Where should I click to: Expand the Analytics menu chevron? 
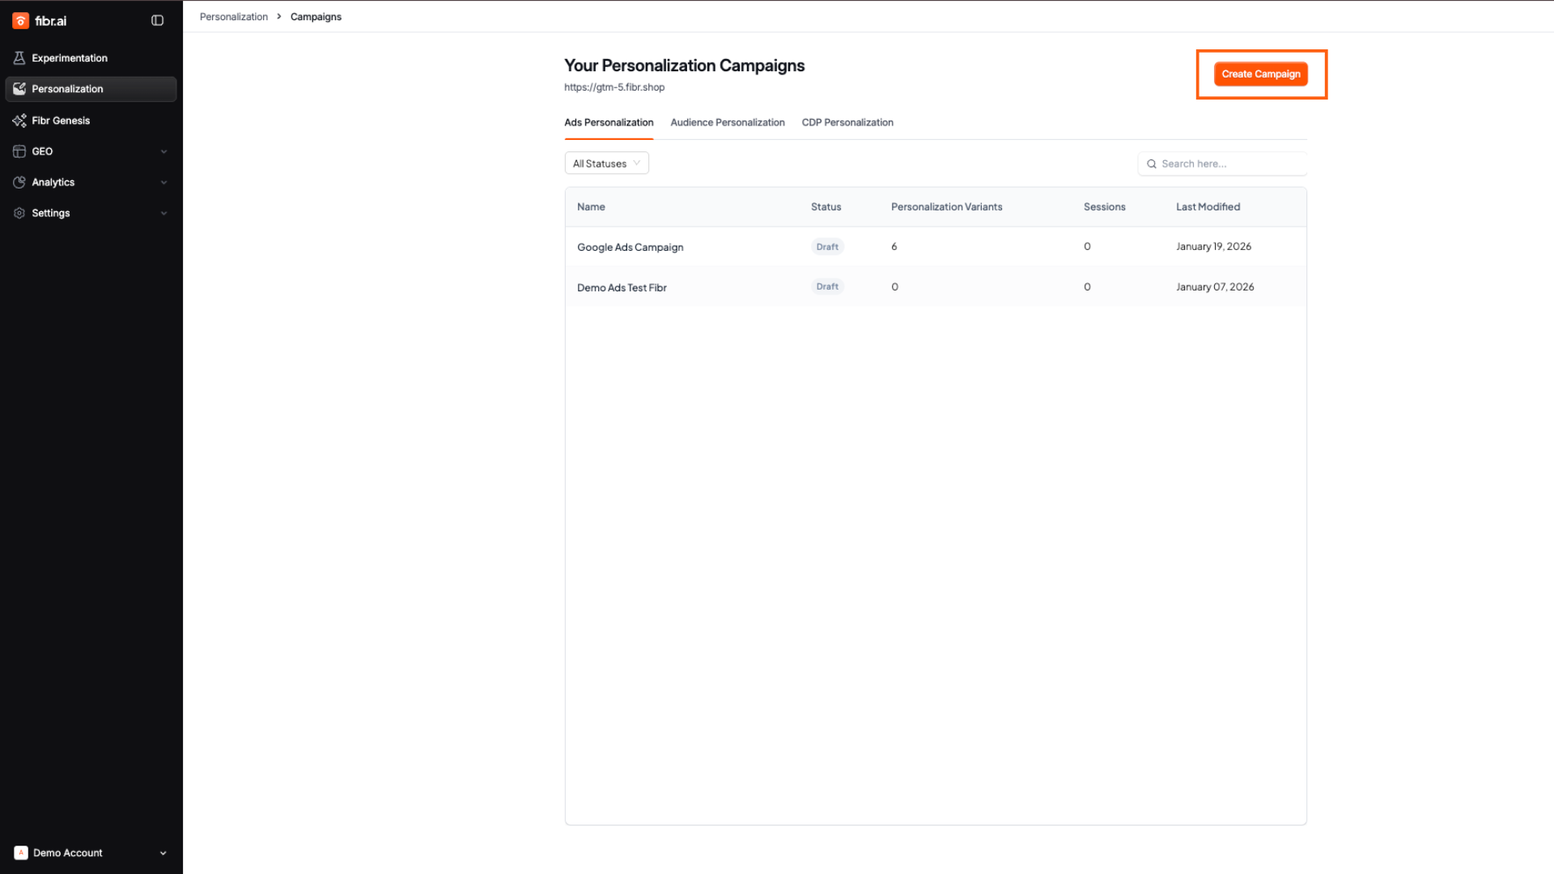(163, 182)
